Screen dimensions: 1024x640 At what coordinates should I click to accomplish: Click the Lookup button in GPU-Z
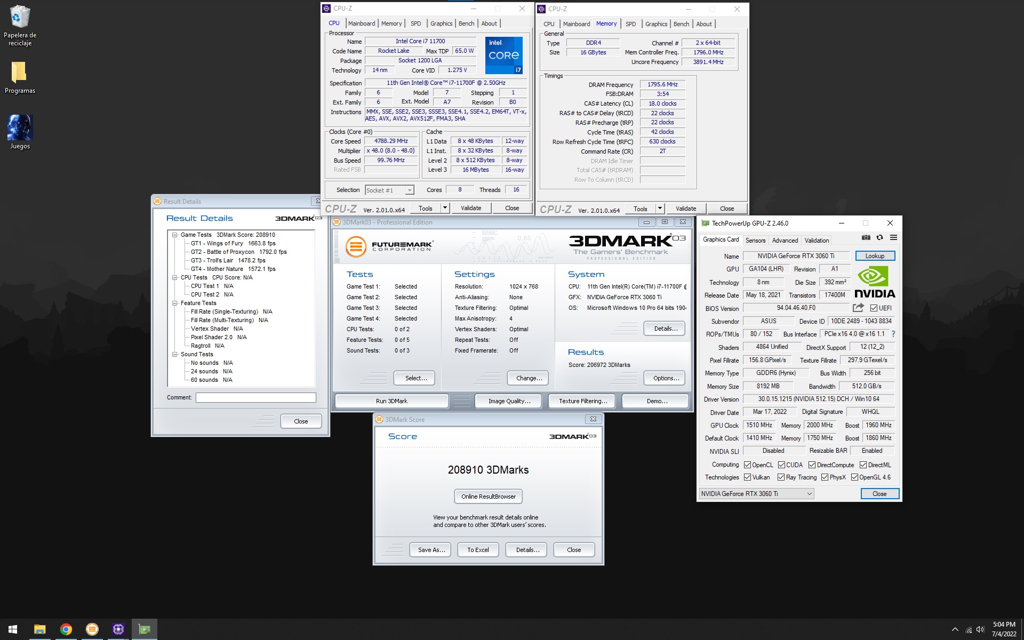pyautogui.click(x=875, y=256)
